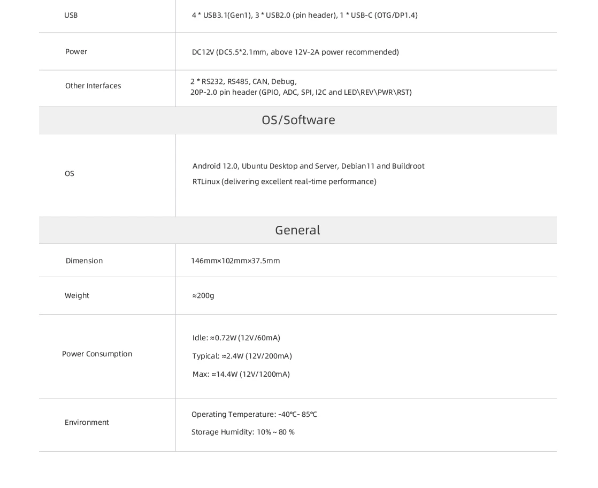Click the Power Consumption row label
The width and height of the screenshot is (598, 488).
click(x=97, y=354)
